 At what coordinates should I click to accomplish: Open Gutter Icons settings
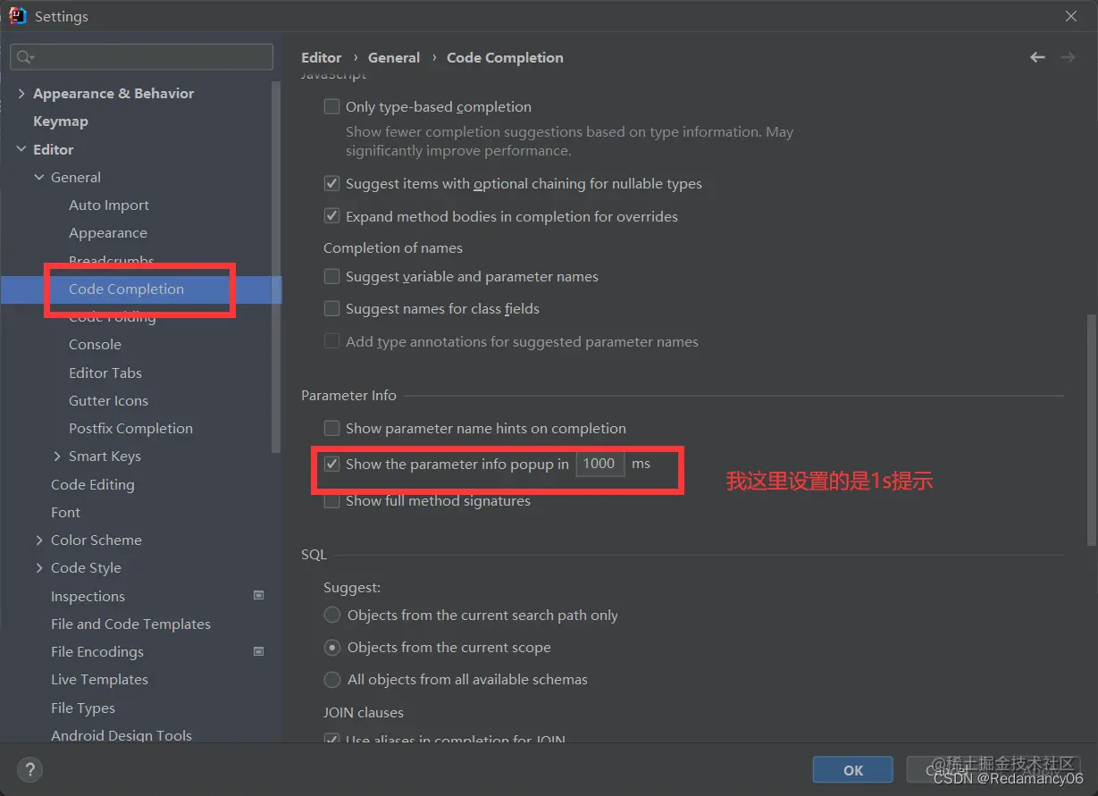pyautogui.click(x=108, y=400)
